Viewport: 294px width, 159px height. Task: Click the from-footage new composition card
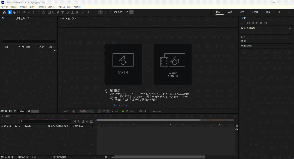(173, 64)
